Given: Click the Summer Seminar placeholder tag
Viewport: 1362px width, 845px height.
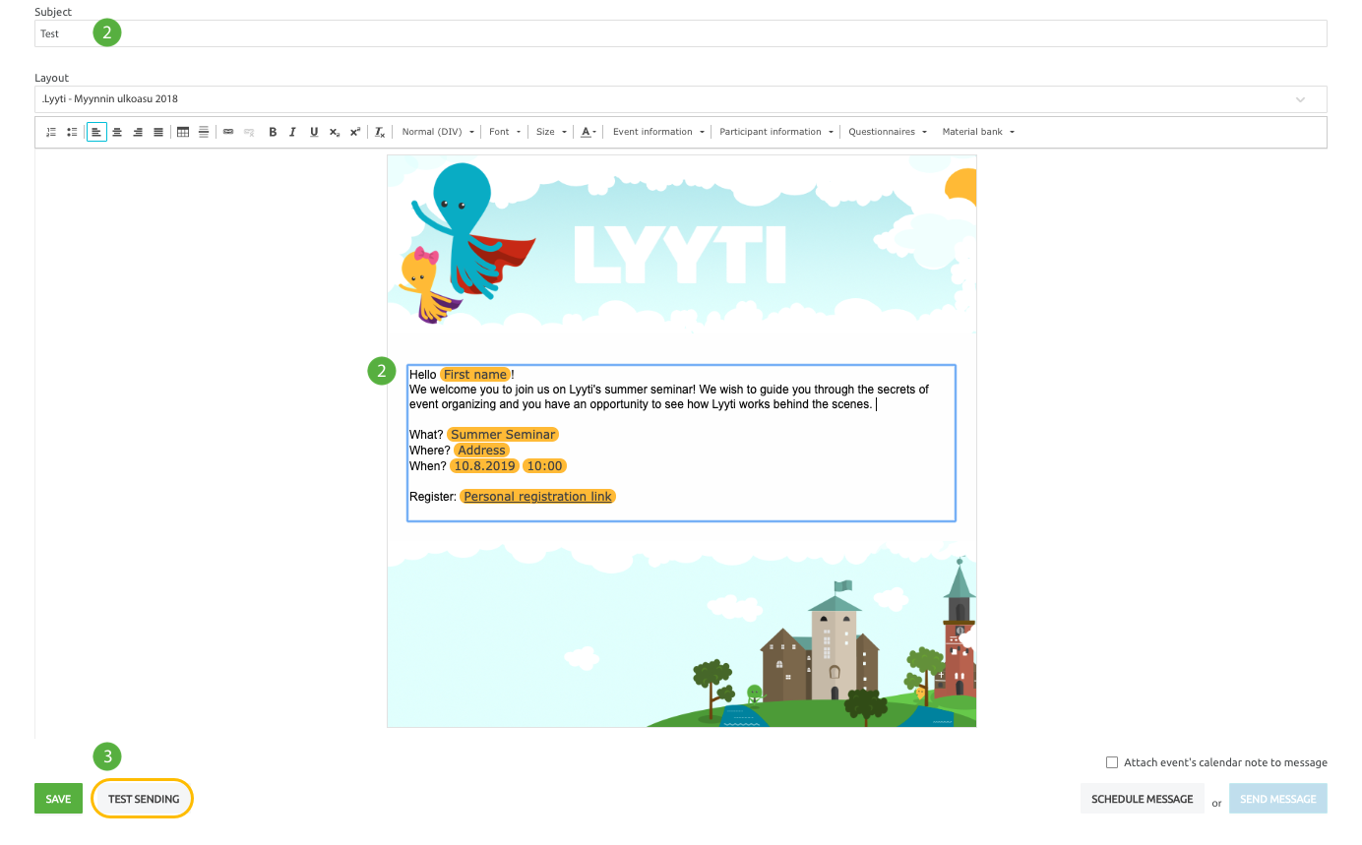Looking at the screenshot, I should tap(503, 435).
